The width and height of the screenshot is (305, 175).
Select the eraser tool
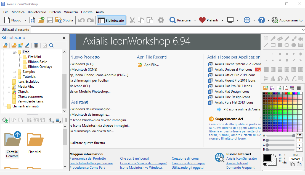click(x=280, y=39)
